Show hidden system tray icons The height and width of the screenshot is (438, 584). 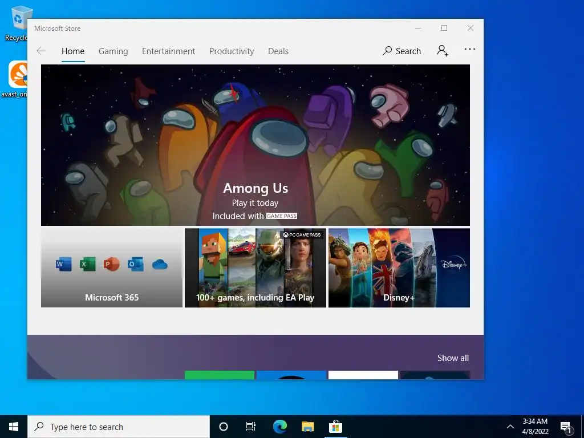point(510,427)
